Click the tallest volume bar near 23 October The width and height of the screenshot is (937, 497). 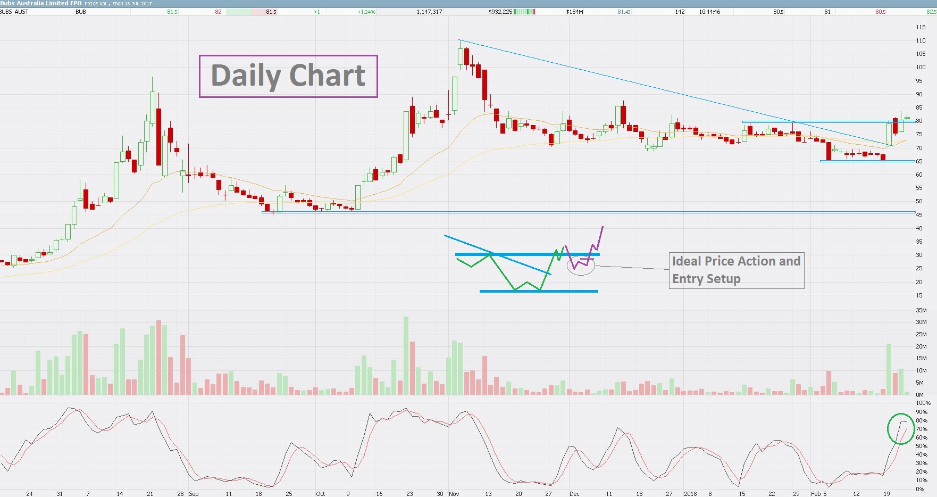[406, 355]
